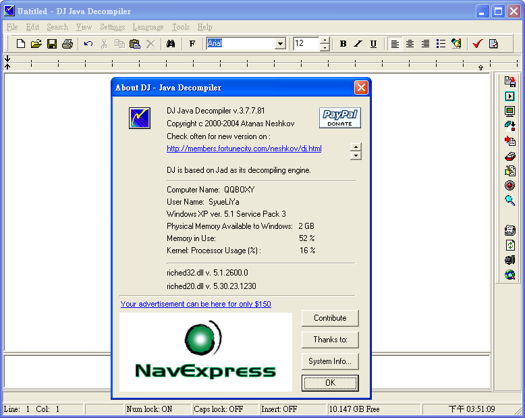Image resolution: width=525 pixels, height=418 pixels.
Task: Click the red checkmark toolbar icon
Action: pyautogui.click(x=478, y=43)
